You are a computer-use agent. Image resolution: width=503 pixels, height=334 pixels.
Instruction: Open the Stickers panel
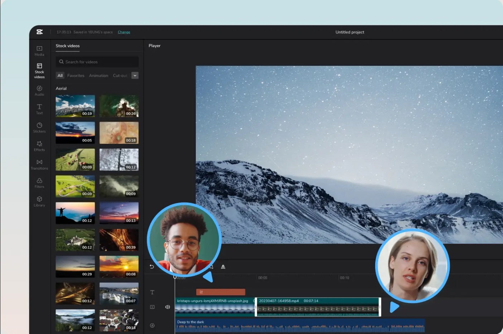coord(39,128)
